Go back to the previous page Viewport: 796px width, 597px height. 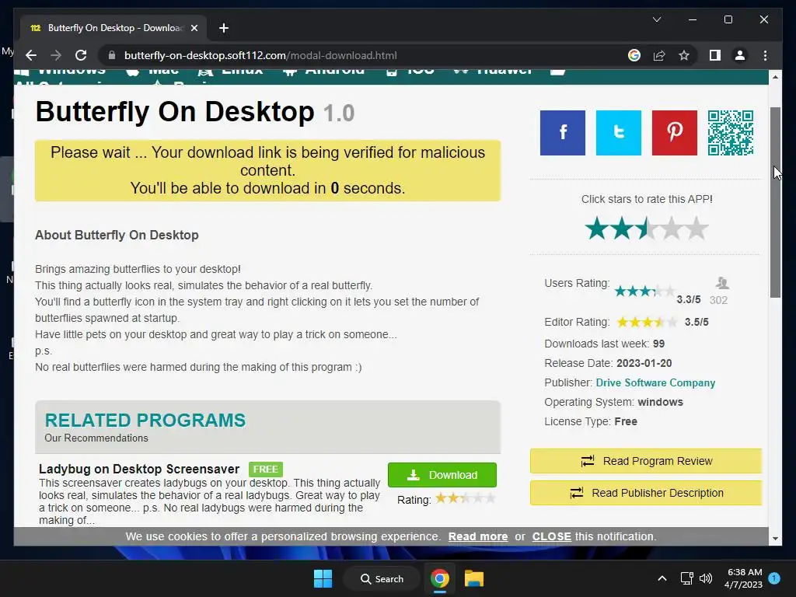(31, 55)
